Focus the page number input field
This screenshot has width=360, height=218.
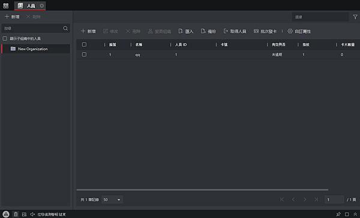point(334,199)
